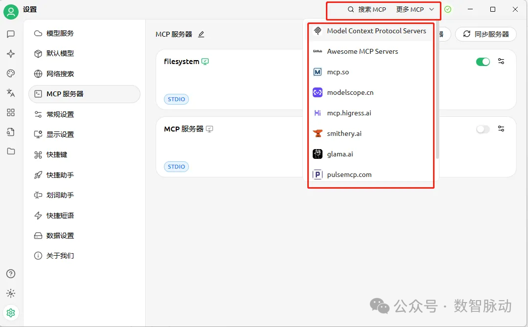Click the green status checkmark icon
Viewport: 528px width, 327px height.
pos(448,9)
